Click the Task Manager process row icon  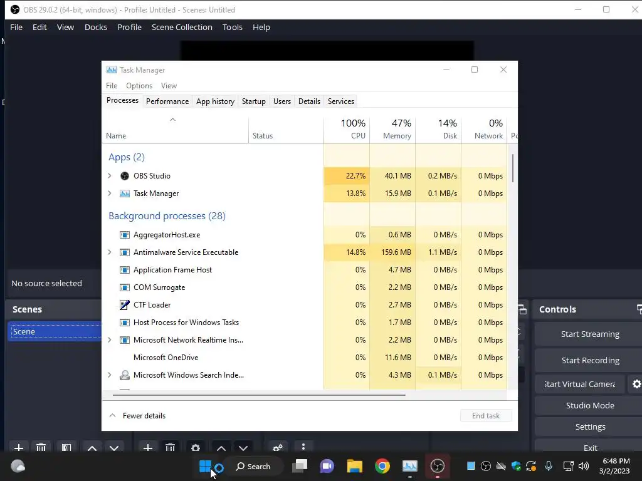click(125, 194)
